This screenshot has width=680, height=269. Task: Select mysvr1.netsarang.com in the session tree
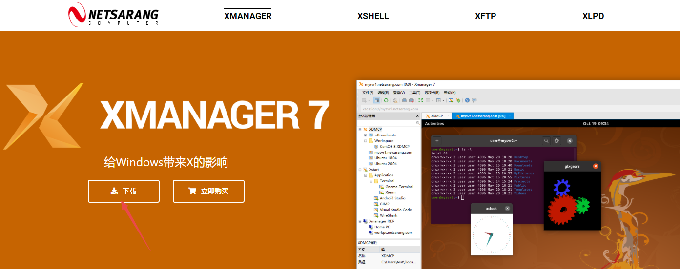coord(393,152)
